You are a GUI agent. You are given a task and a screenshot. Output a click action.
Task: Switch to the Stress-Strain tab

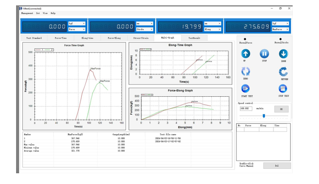tap(140, 39)
